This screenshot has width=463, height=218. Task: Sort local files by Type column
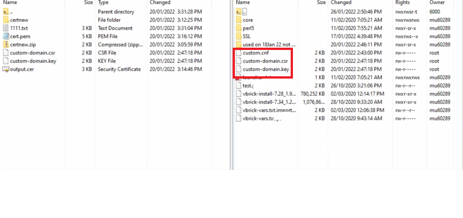click(103, 3)
